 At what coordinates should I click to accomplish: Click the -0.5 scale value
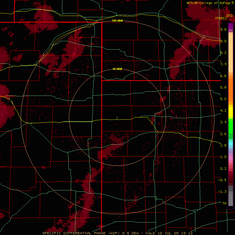pos(222,180)
